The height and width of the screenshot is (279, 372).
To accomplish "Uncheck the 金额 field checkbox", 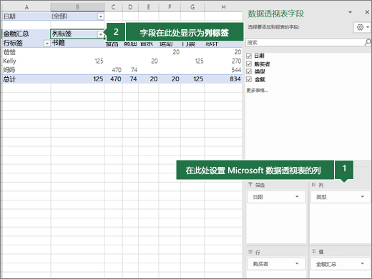I will (249, 79).
